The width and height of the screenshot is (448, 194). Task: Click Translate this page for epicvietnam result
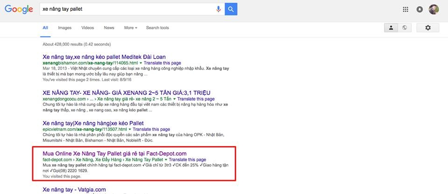[151, 129]
